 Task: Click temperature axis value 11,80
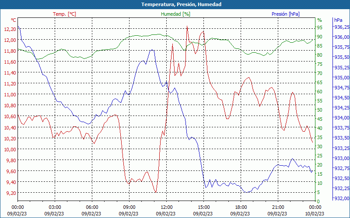pos(10,51)
